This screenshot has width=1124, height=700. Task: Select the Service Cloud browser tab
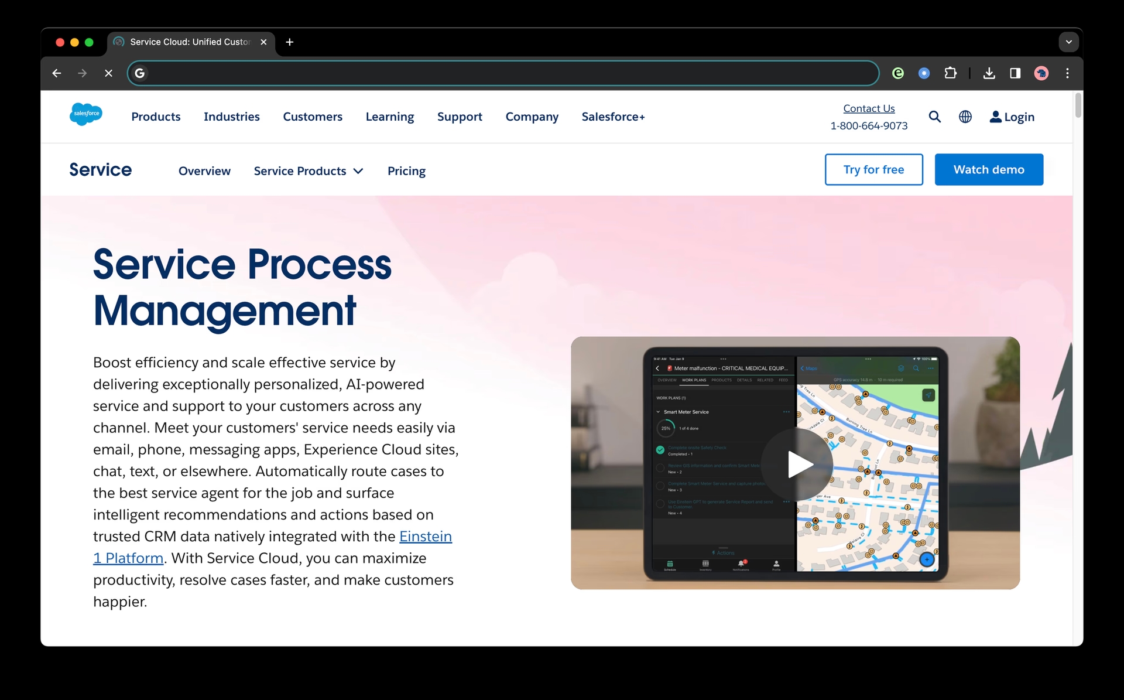tap(191, 42)
